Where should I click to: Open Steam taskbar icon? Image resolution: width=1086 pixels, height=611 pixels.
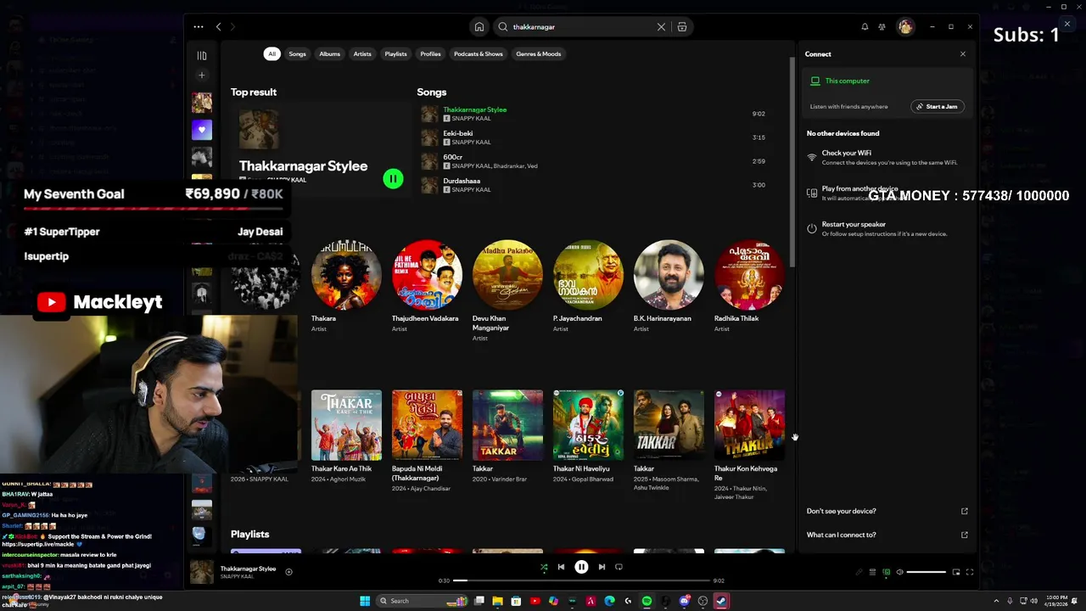pyautogui.click(x=720, y=601)
